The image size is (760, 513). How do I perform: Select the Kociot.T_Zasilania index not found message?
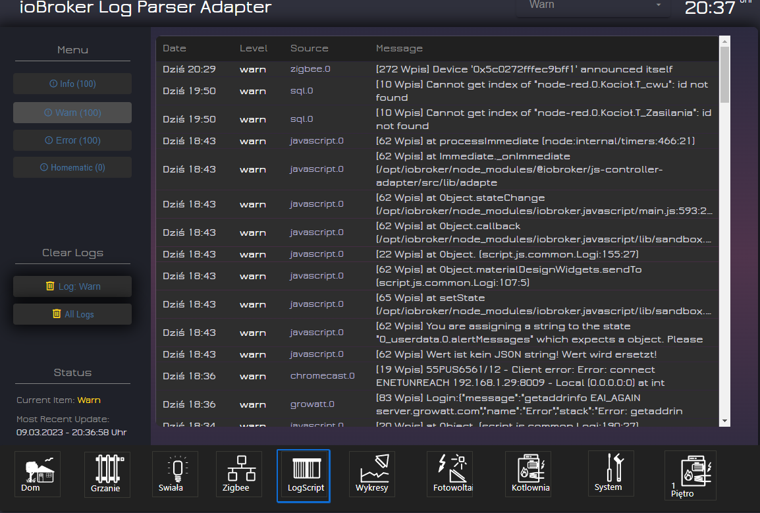[544, 119]
